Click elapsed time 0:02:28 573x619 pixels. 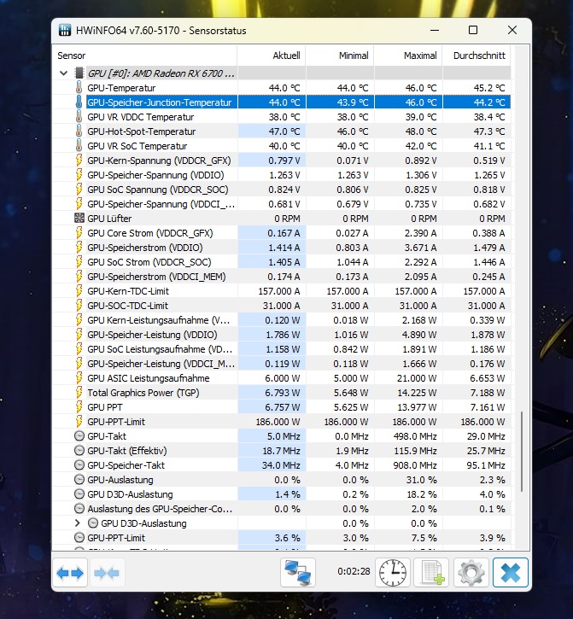(x=354, y=571)
